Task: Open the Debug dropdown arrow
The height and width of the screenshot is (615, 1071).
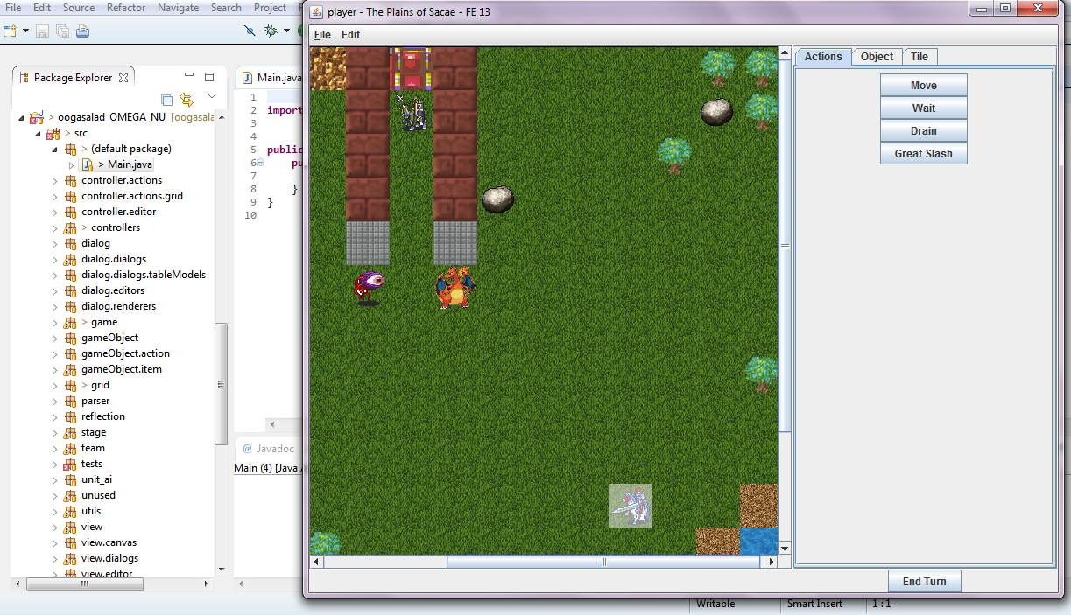Action: point(286,31)
